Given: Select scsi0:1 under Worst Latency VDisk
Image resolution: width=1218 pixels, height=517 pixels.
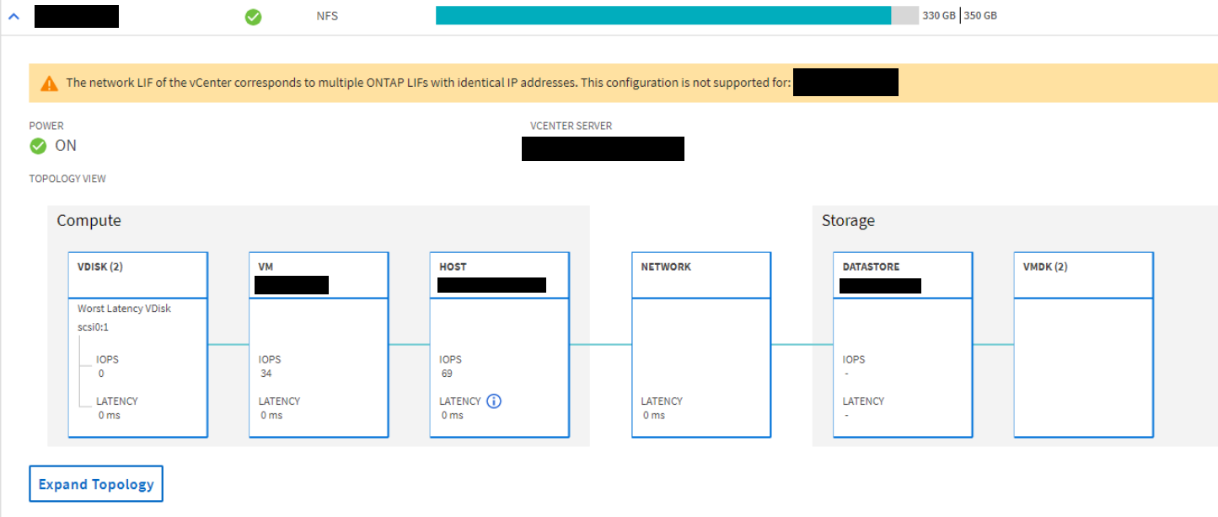Looking at the screenshot, I should click(93, 327).
